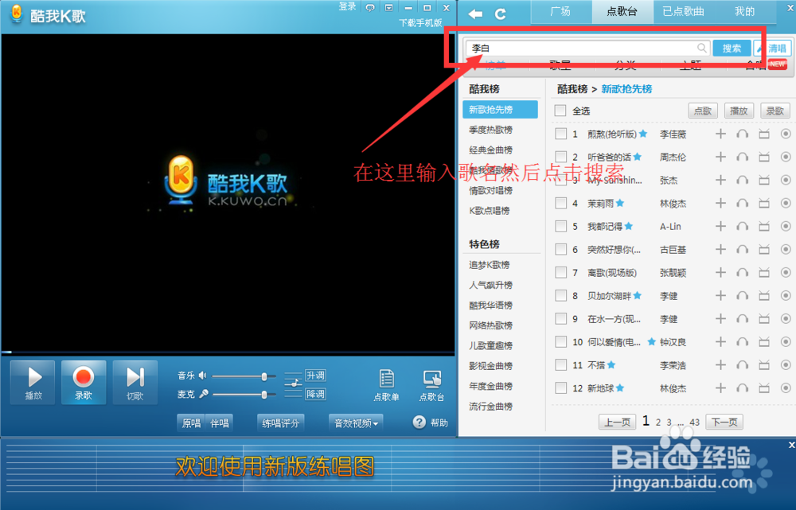The image size is (796, 510).
Task: Mute the 音乐 speaker icon
Action: point(202,376)
